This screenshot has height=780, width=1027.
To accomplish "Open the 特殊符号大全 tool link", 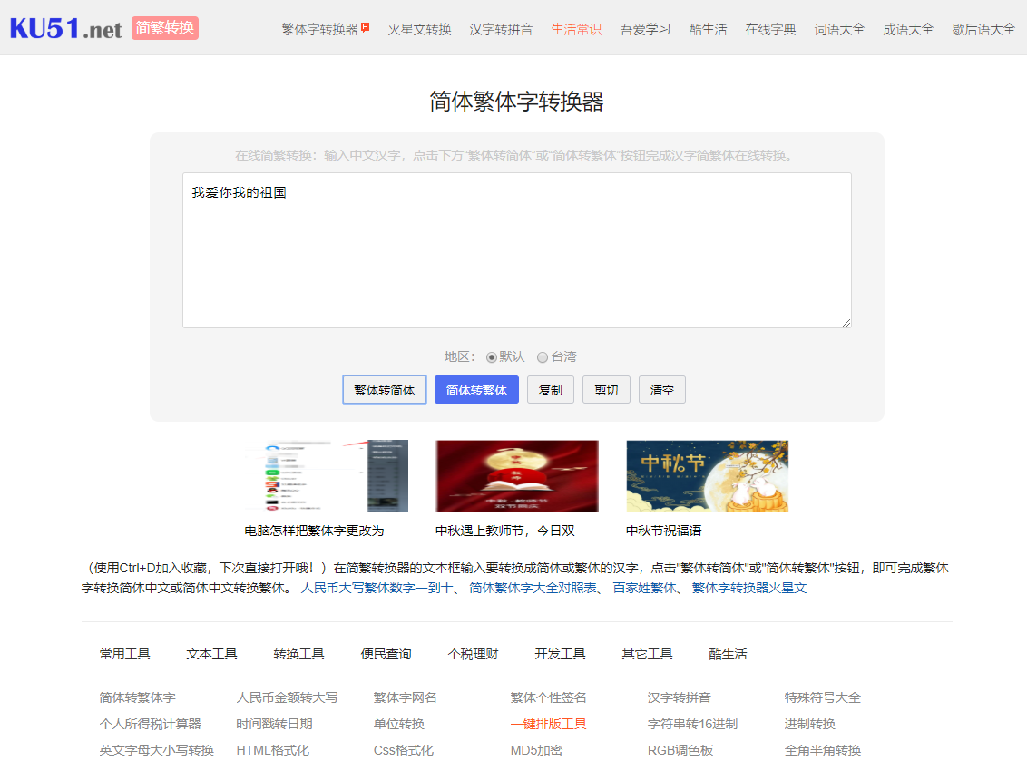I will (x=823, y=698).
